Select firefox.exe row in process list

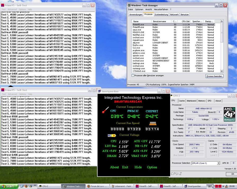tap(173, 45)
